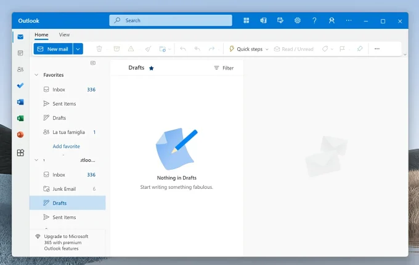Open the People contacts icon
This screenshot has width=419, height=265.
coord(20,69)
